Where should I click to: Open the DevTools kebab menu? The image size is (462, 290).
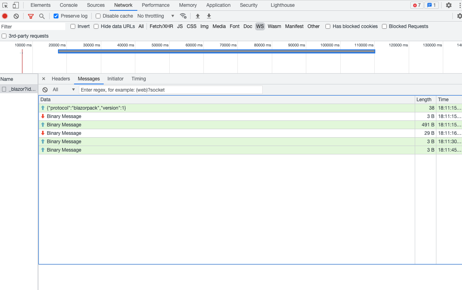tap(460, 5)
